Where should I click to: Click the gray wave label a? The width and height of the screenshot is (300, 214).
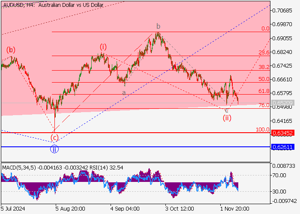124,93
